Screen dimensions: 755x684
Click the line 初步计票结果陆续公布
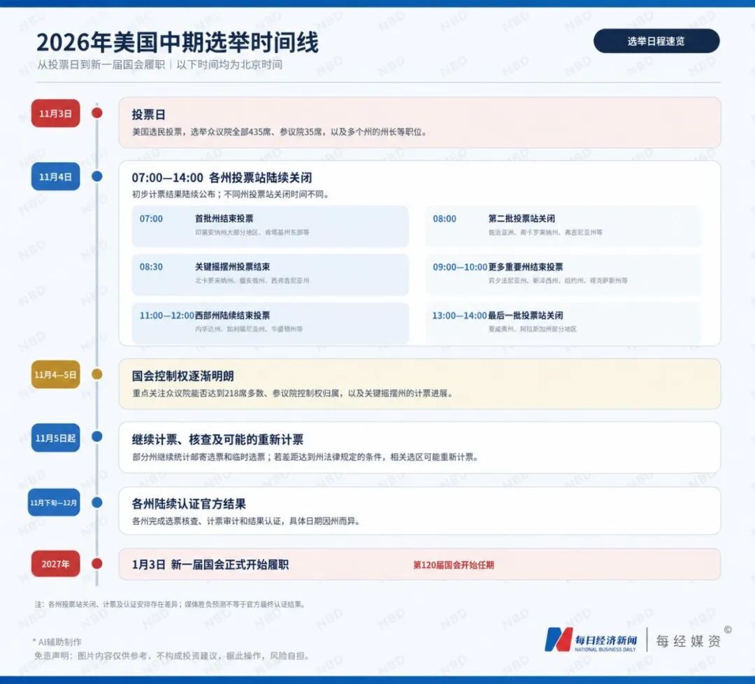[x=231, y=194]
